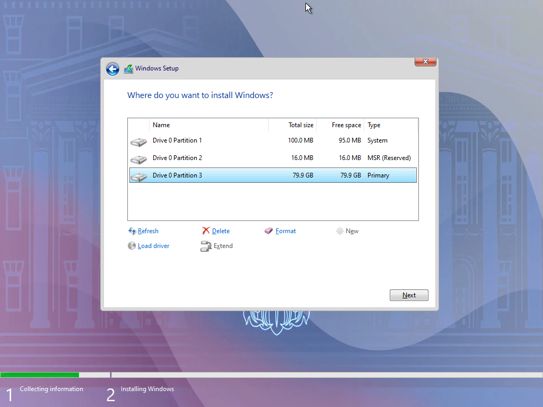Click the New link
Viewport: 543px width, 407px height.
pyautogui.click(x=352, y=231)
